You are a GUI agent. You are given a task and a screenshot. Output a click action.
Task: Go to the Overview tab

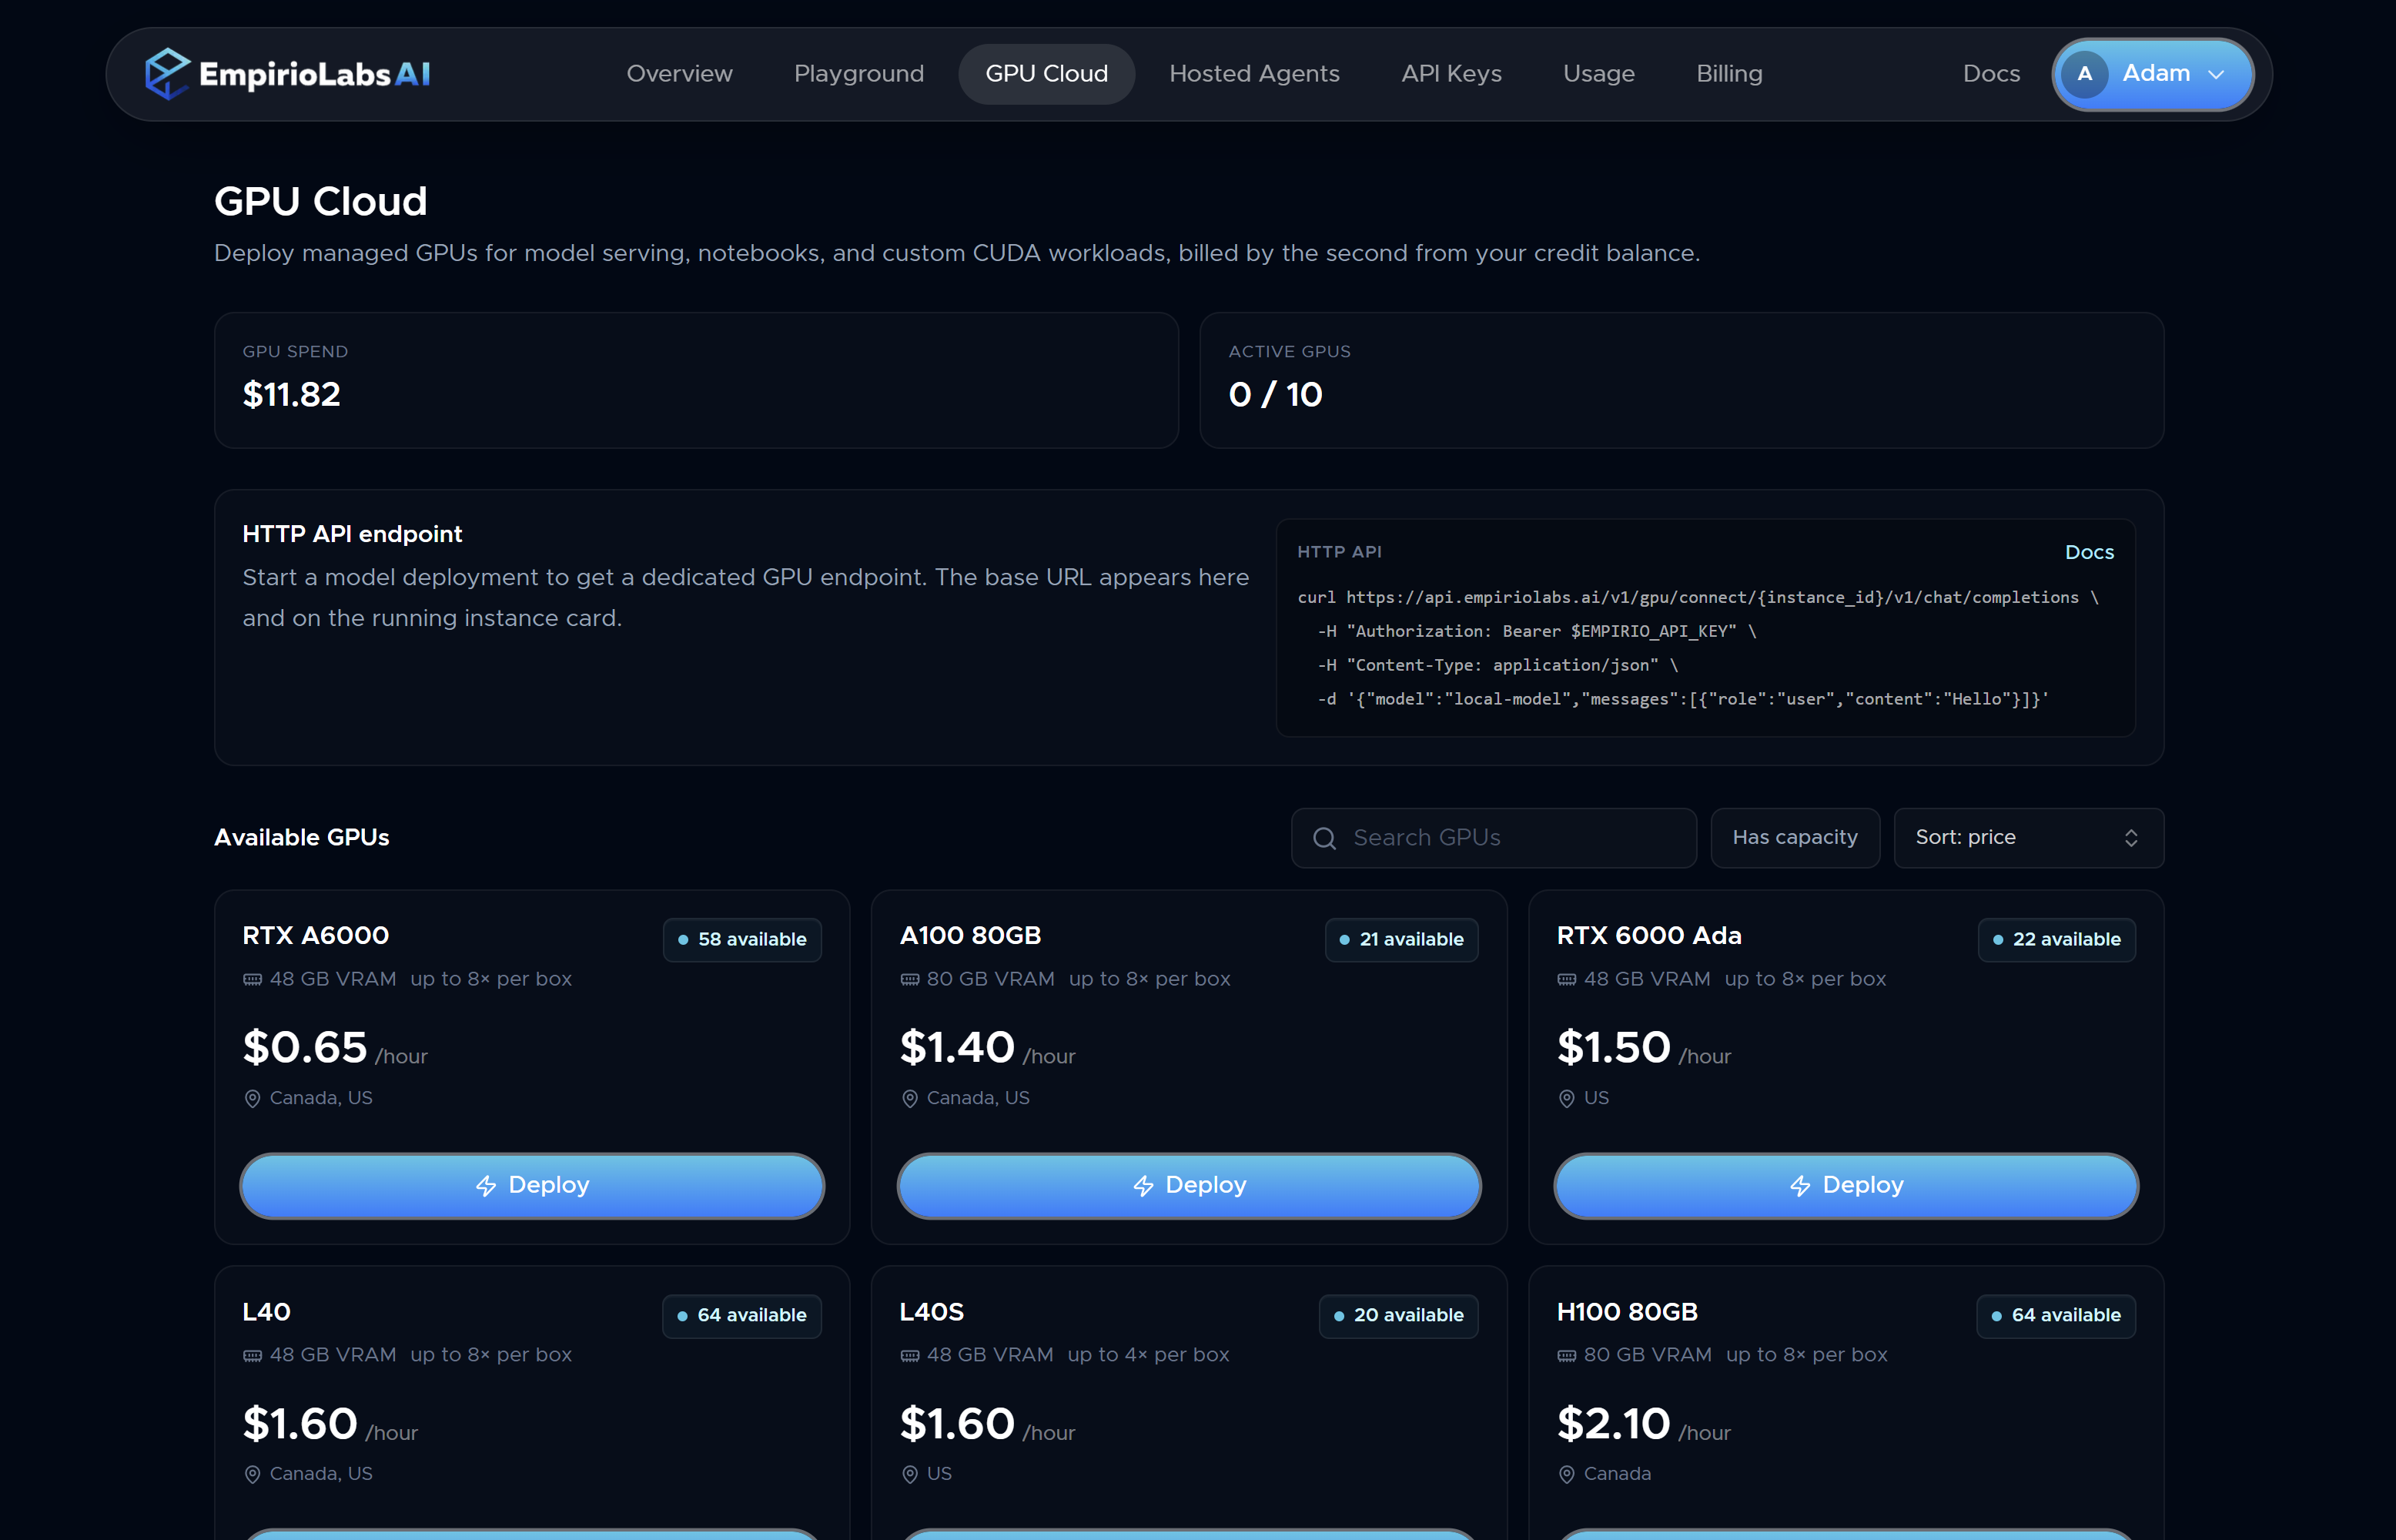680,74
